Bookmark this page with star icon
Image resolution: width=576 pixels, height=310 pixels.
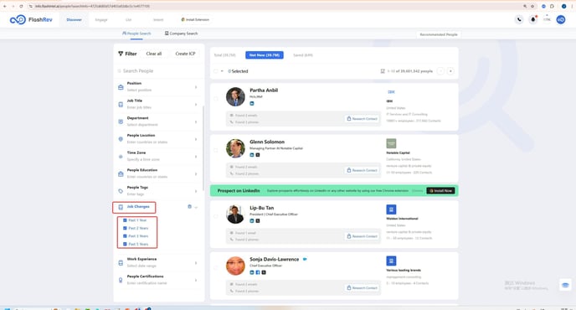pyautogui.click(x=532, y=6)
